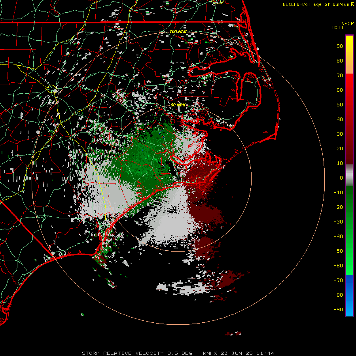
Task: Click the -70 scale value
Action: (338, 280)
